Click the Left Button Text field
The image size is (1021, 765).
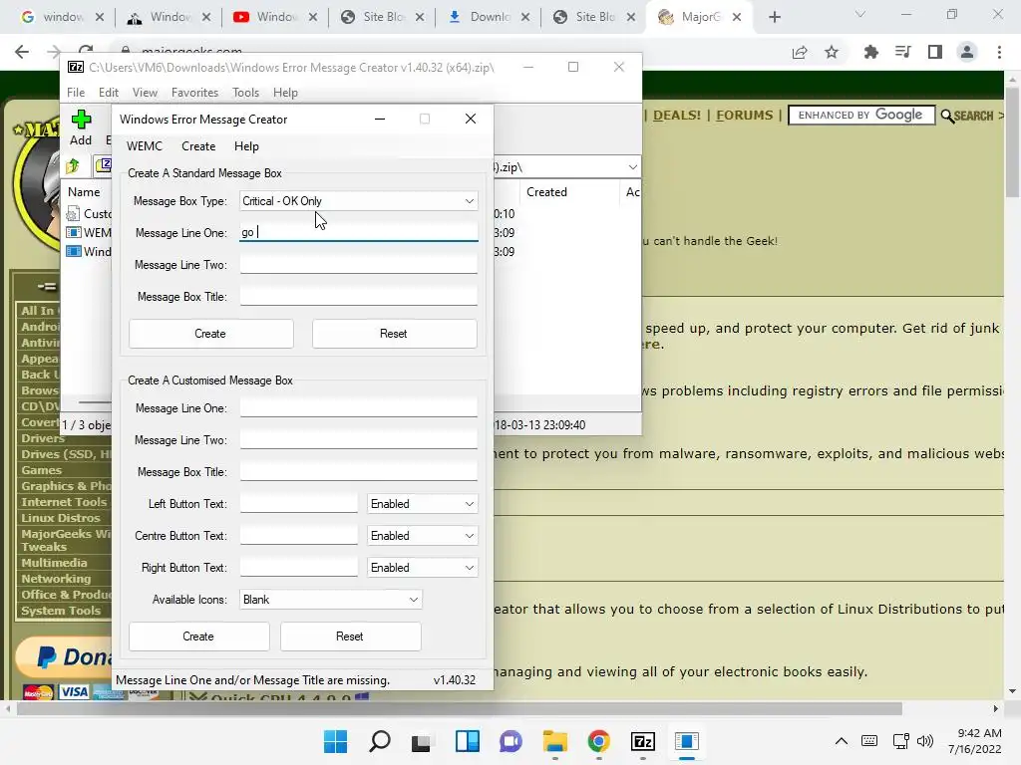(299, 503)
